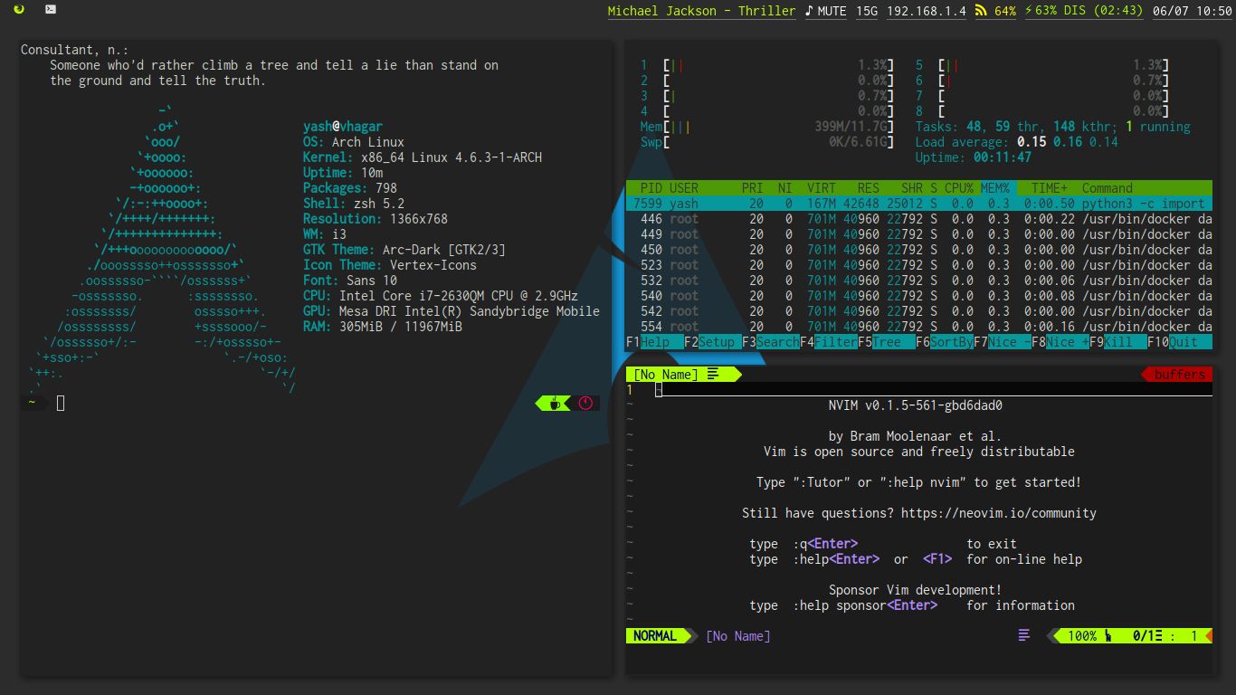Click the purple filetype lines icon in nvim statusline
The height and width of the screenshot is (695, 1236).
tap(1024, 635)
